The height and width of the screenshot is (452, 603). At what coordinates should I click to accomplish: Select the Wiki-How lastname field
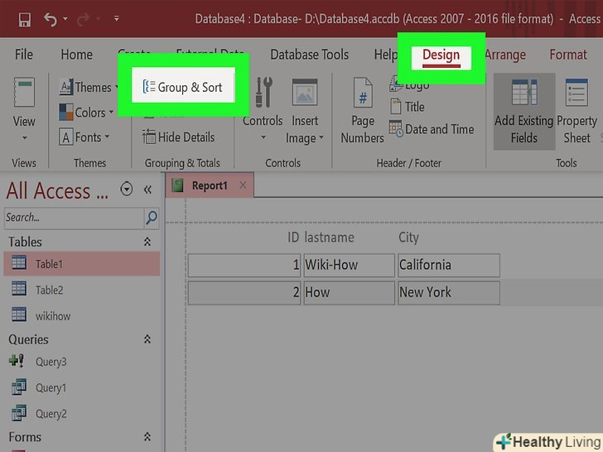(x=350, y=265)
